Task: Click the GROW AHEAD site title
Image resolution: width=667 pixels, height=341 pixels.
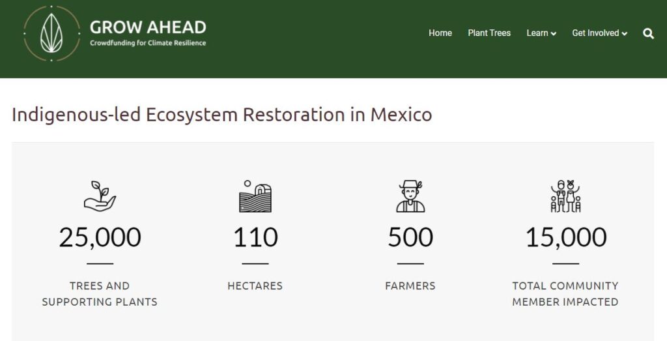Action: [x=148, y=27]
